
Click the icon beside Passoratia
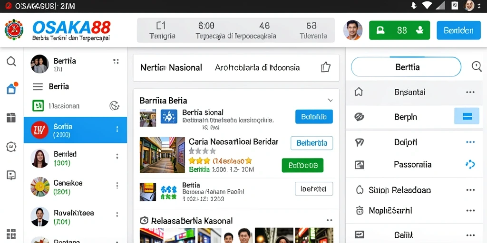[359, 165]
